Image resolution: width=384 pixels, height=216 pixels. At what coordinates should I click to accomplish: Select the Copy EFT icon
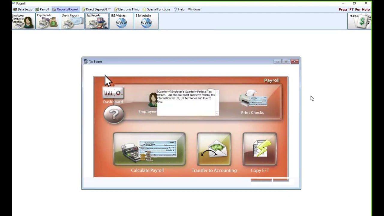(x=259, y=149)
